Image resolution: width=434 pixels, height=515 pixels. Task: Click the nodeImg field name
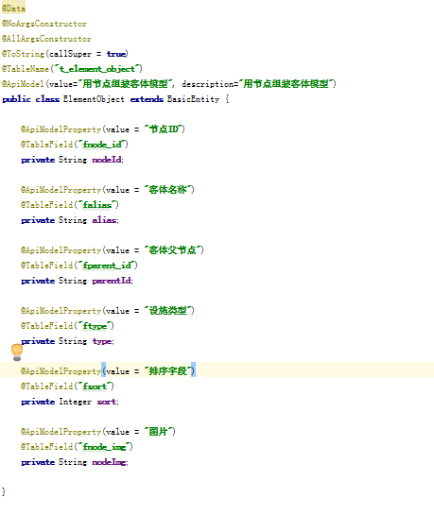[109, 462]
